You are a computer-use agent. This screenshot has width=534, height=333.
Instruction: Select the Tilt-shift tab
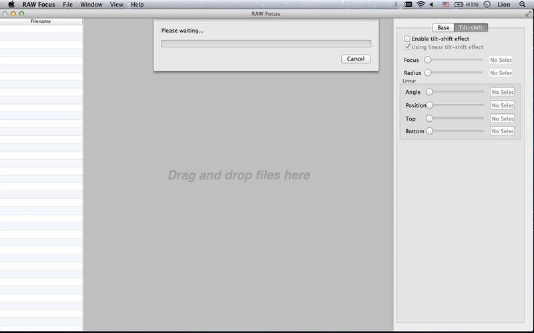[x=471, y=27]
